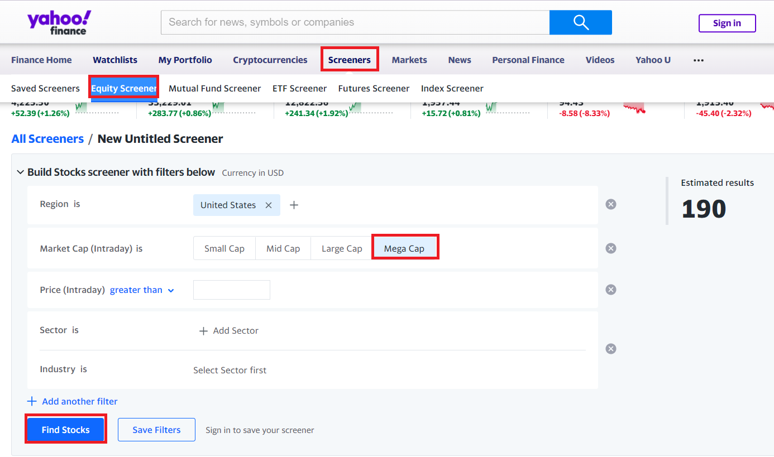Click the +52.39 (+1.26%) ticker change
Image resolution: width=774 pixels, height=457 pixels.
click(40, 113)
